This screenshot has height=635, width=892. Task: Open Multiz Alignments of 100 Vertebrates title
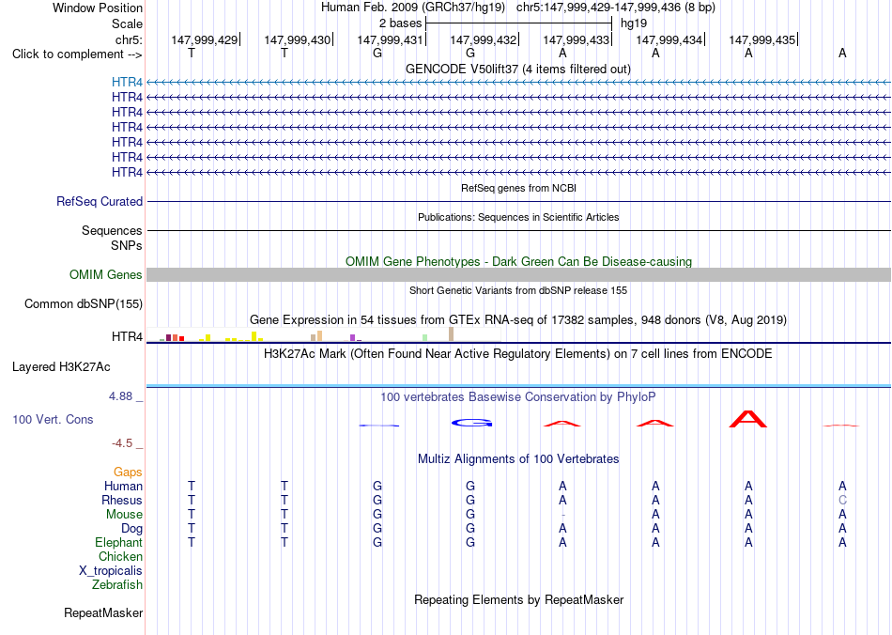518,458
